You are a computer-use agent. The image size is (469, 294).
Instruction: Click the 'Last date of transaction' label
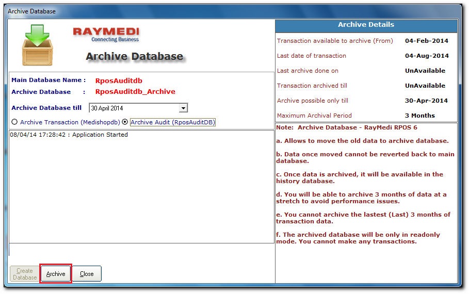click(311, 56)
